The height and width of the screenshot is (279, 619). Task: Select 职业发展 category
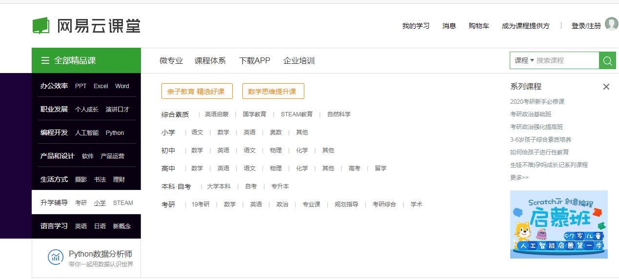coord(54,109)
